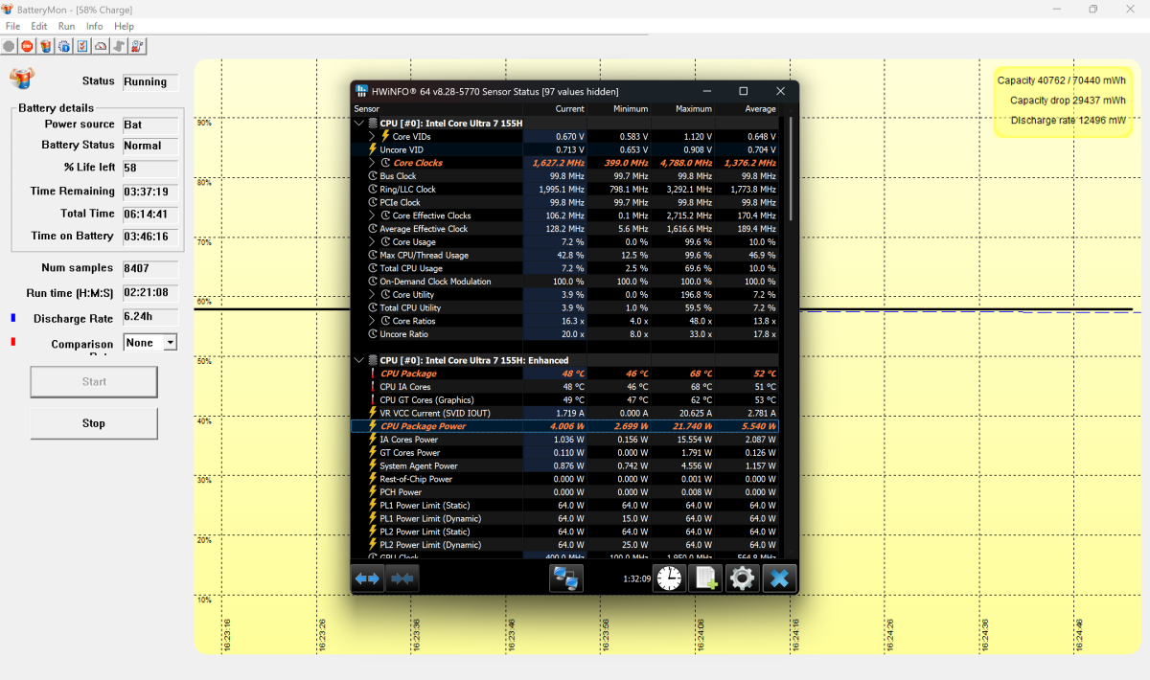1150x680 pixels.
Task: Click the Time Remaining field 03:37:19
Action: 150,192
